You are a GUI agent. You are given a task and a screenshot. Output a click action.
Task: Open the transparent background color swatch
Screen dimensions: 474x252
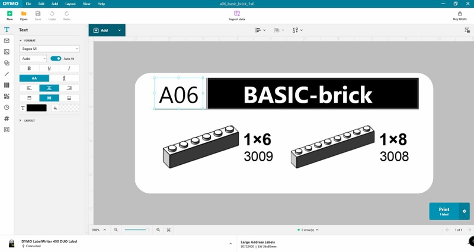(x=69, y=108)
